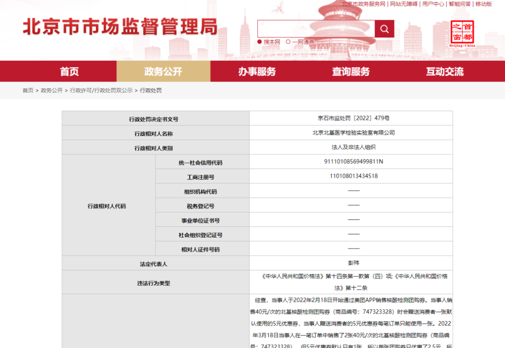The height and width of the screenshot is (348, 505).
Task: Click the 网站无障碍 accessibility link
Action: tap(404, 4)
